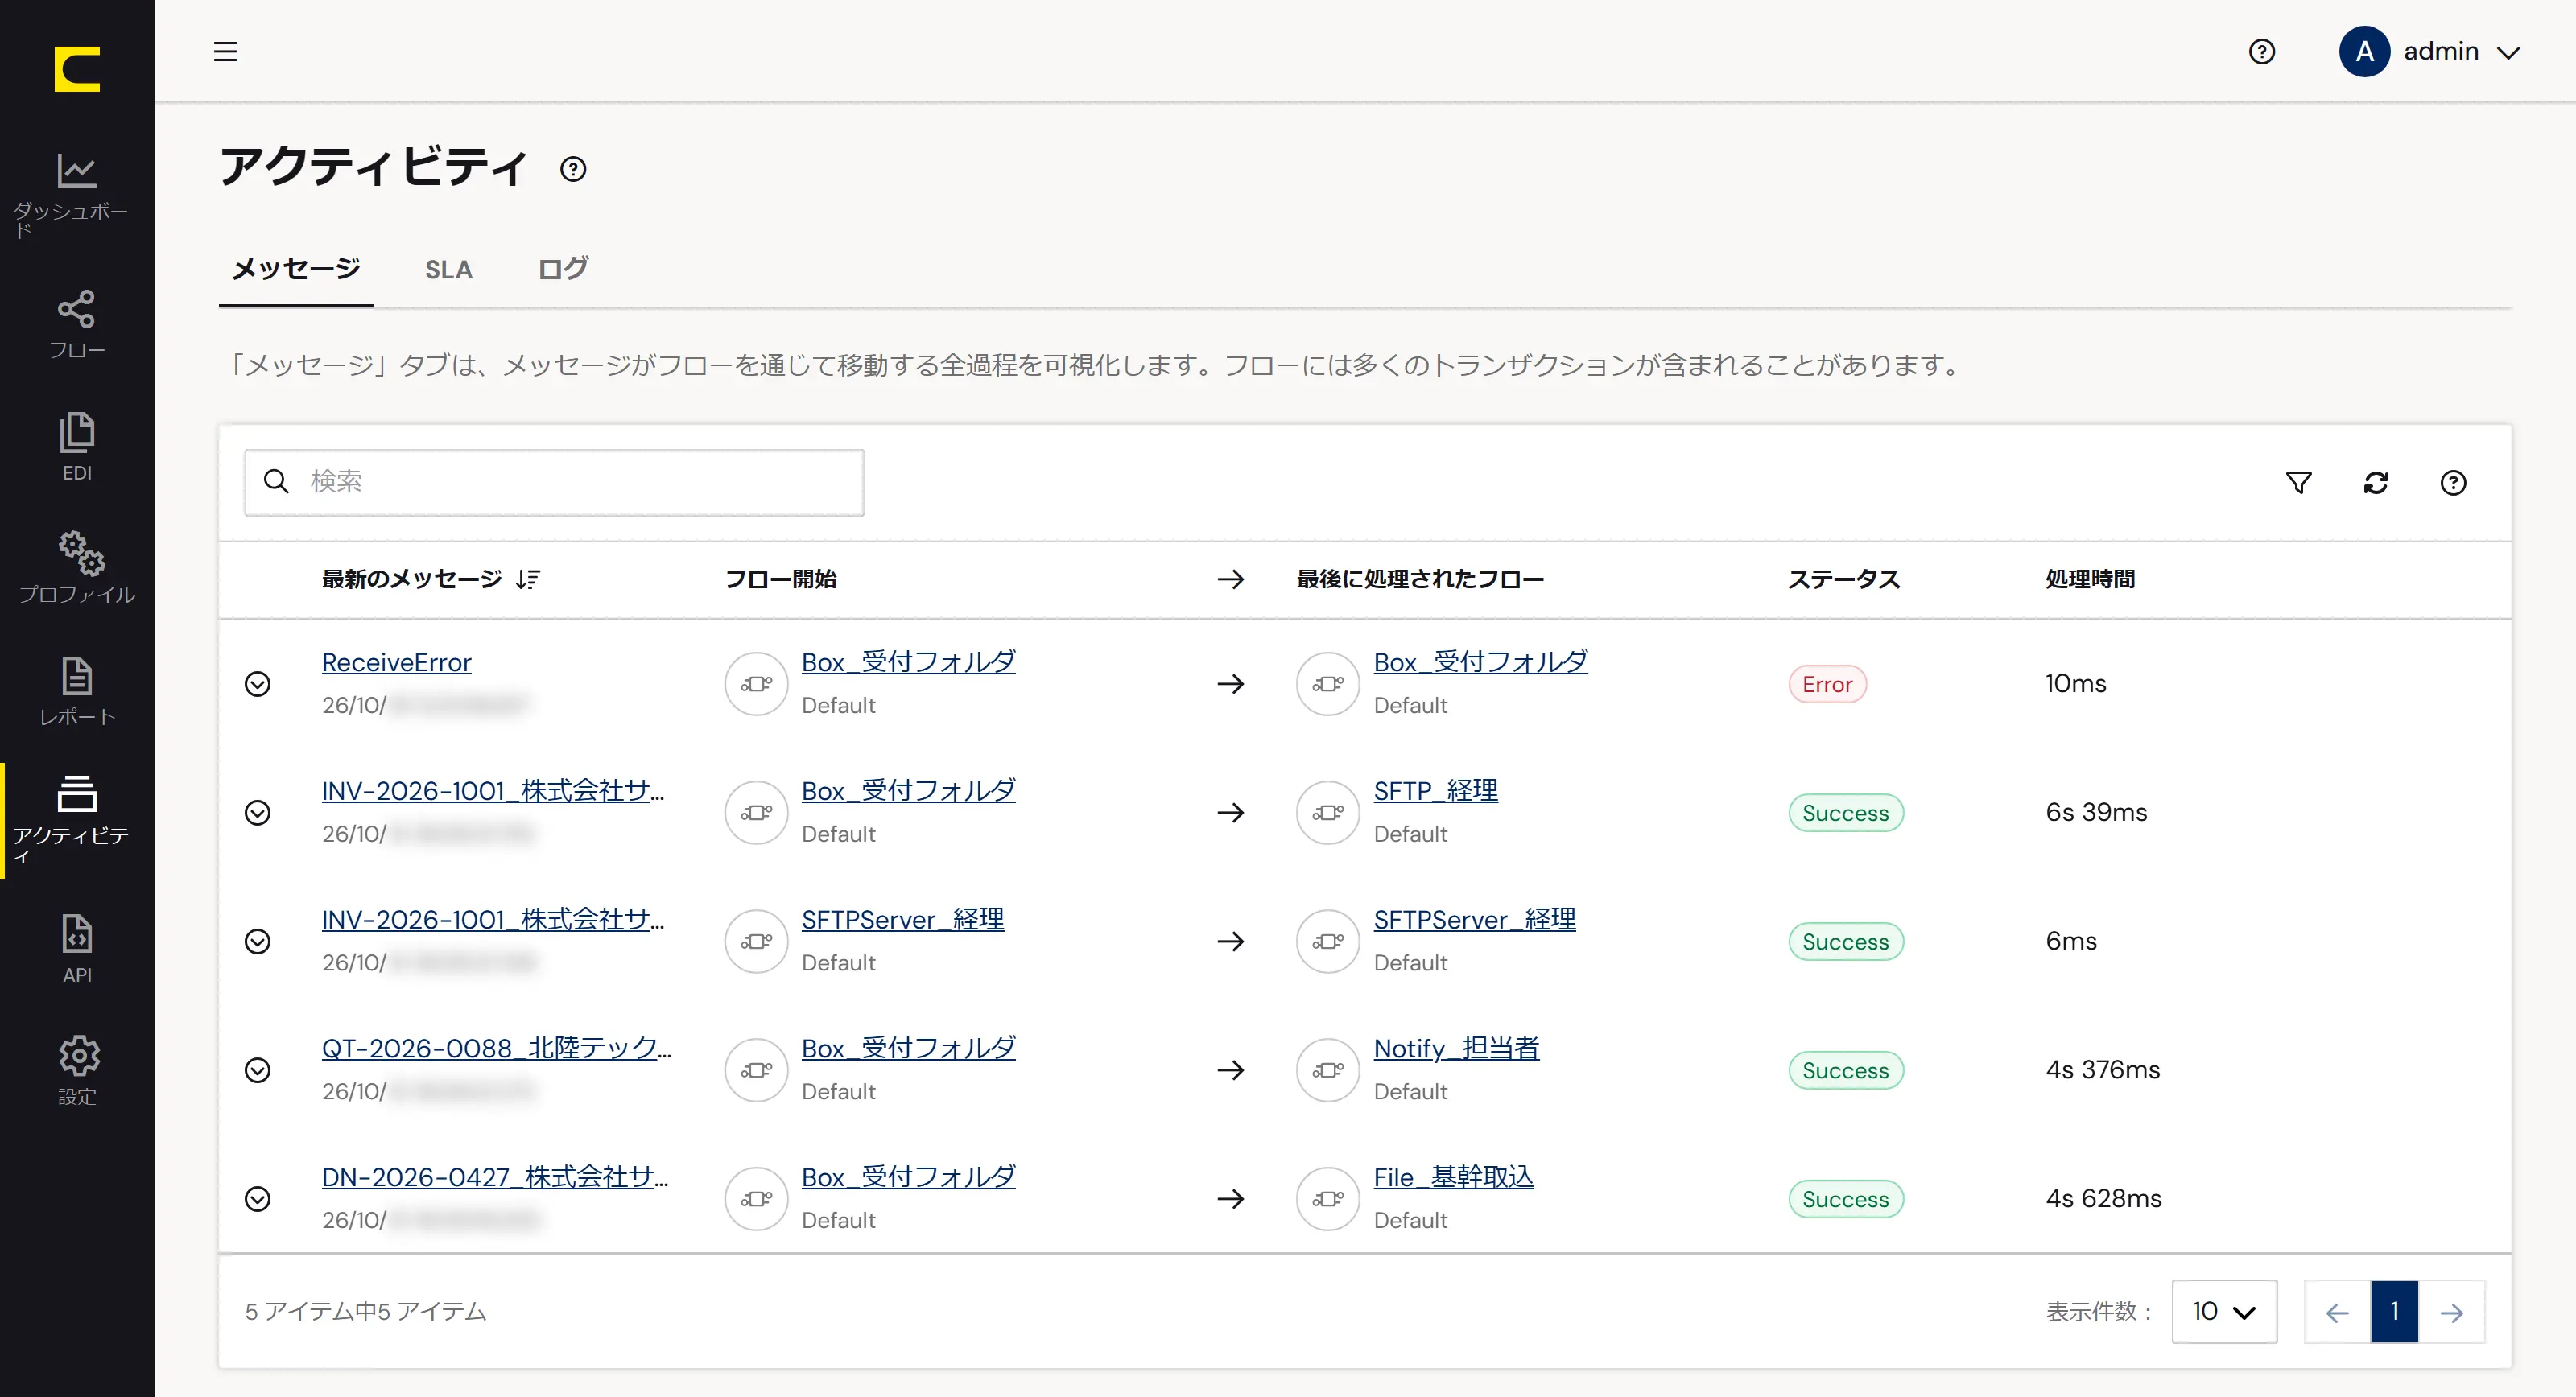Screen dimensions: 2576x1397
Task: Open SFTPServer_経理 link under 最後に処理されたフロー
Action: (x=1474, y=919)
